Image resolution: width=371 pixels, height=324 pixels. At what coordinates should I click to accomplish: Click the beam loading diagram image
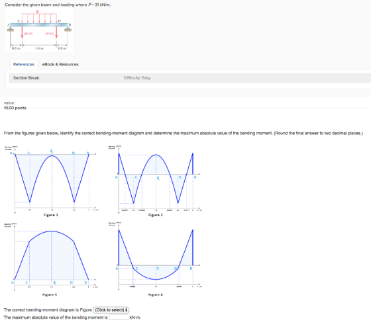(x=39, y=30)
